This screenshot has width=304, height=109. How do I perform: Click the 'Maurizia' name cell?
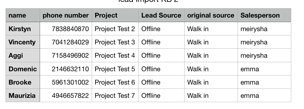coord(23,95)
